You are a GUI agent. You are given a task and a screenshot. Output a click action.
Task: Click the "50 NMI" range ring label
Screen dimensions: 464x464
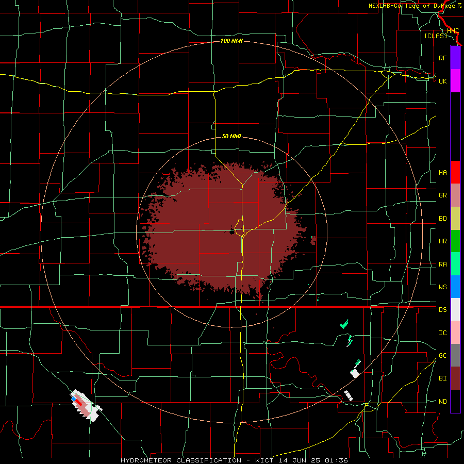pos(231,136)
